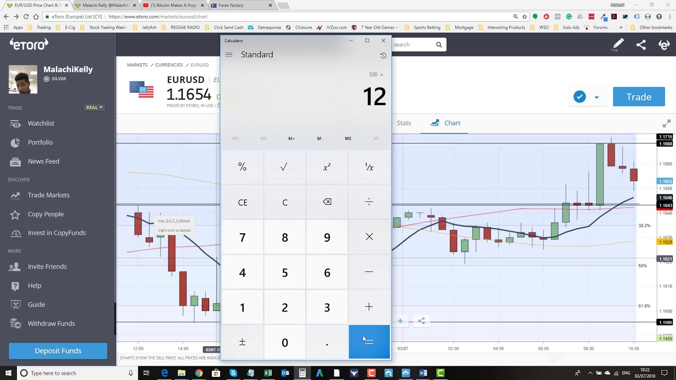Click the C clear key
Viewport: 676px width, 380px height.
click(285, 202)
